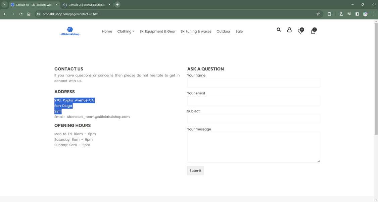Close the Contact-Us Ski Products tab
Image resolution: width=378 pixels, height=202 pixels.
tap(57, 5)
